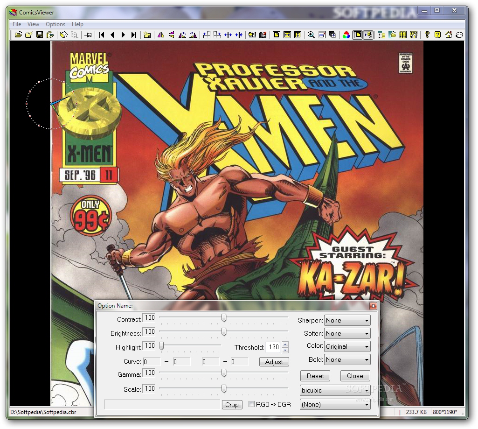Open the View menu
Screen dimensions: 478x429
pos(33,24)
